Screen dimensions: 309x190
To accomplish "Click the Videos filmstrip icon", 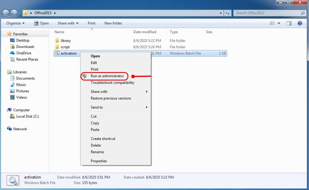I will tap(12, 97).
